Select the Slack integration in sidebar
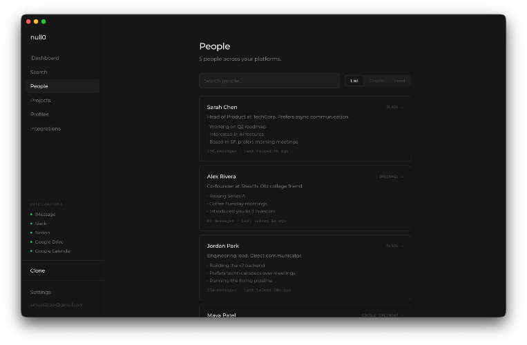 pyautogui.click(x=41, y=224)
